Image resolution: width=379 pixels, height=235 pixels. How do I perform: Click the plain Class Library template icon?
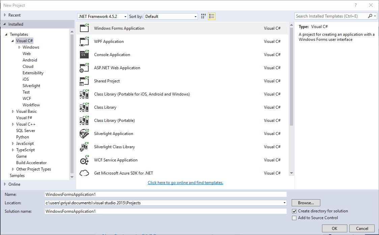click(x=84, y=107)
